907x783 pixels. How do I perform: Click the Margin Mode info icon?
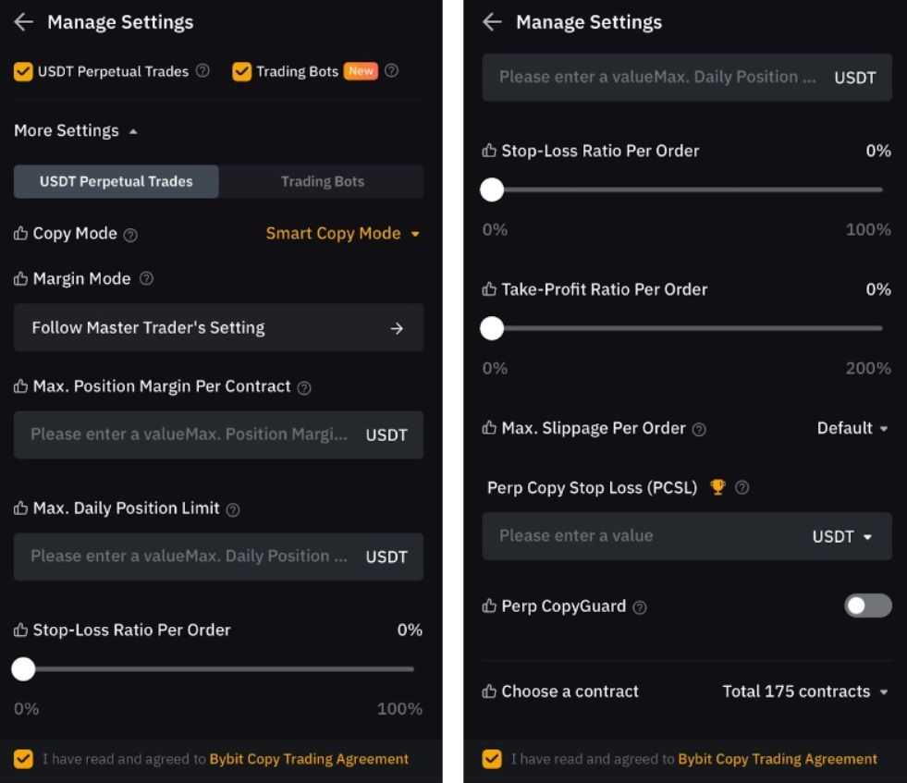[145, 279]
